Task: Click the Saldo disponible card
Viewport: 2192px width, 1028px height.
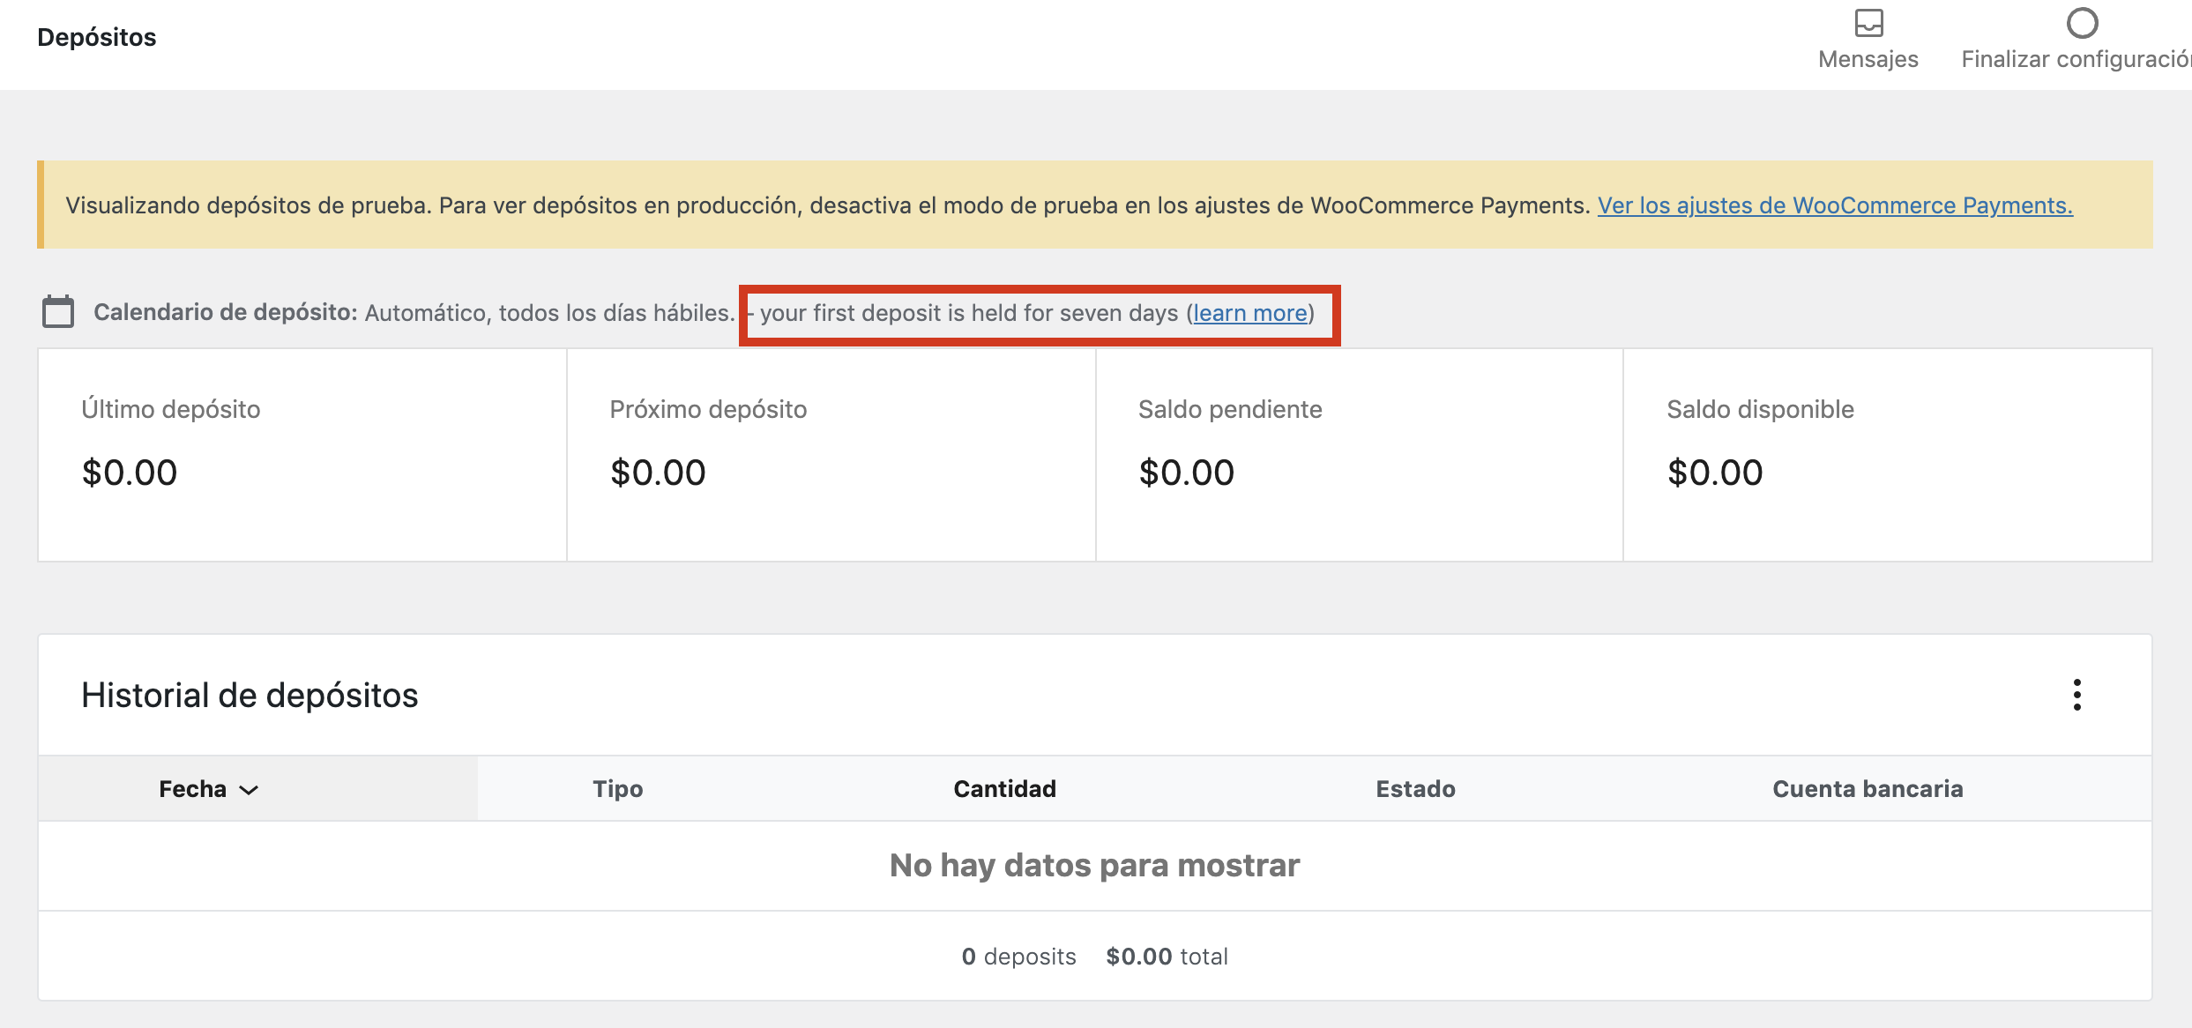Action: tap(1887, 454)
